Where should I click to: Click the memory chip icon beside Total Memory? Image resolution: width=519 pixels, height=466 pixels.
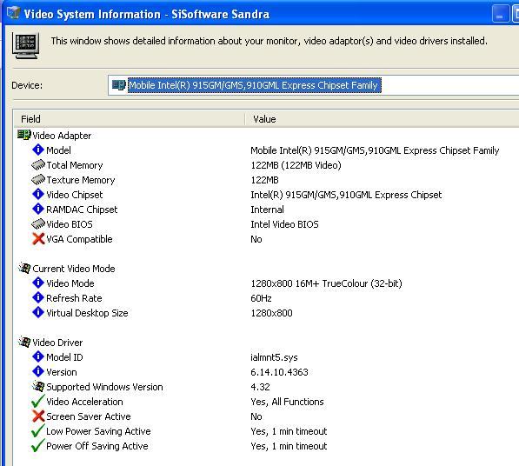click(38, 165)
